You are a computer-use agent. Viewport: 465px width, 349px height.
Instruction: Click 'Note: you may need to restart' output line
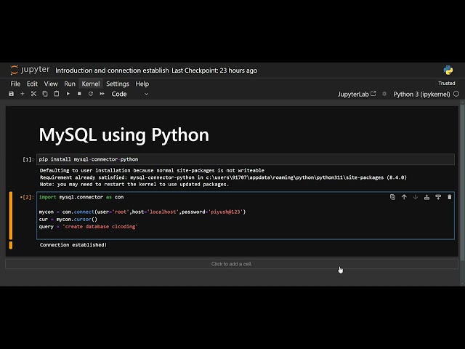point(134,184)
